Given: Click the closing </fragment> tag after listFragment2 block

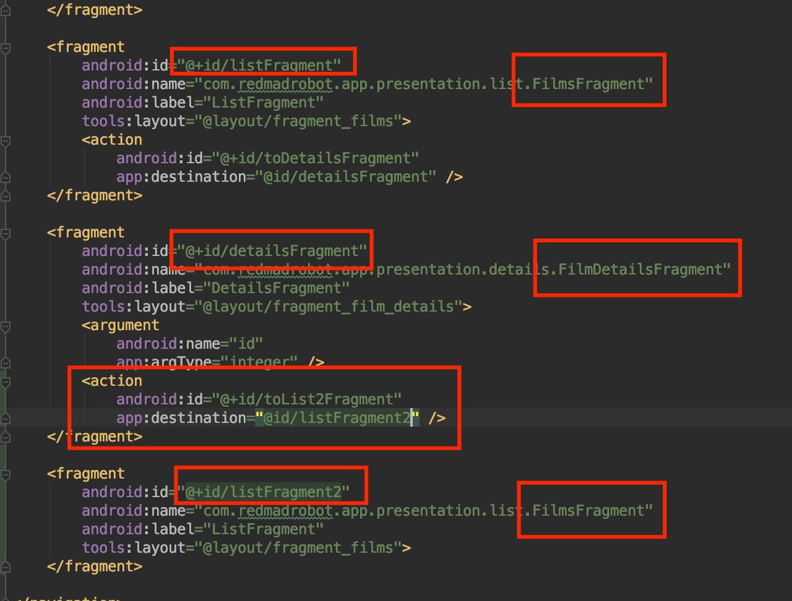Looking at the screenshot, I should 95,566.
